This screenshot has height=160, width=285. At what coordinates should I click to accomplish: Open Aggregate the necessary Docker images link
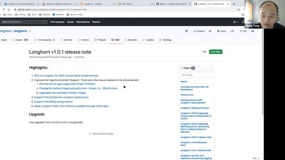pyautogui.click(x=63, y=93)
